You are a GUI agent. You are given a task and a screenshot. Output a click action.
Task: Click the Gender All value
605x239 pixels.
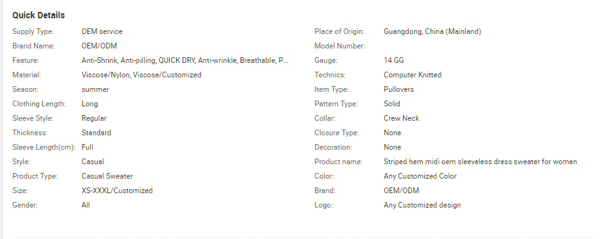point(86,205)
